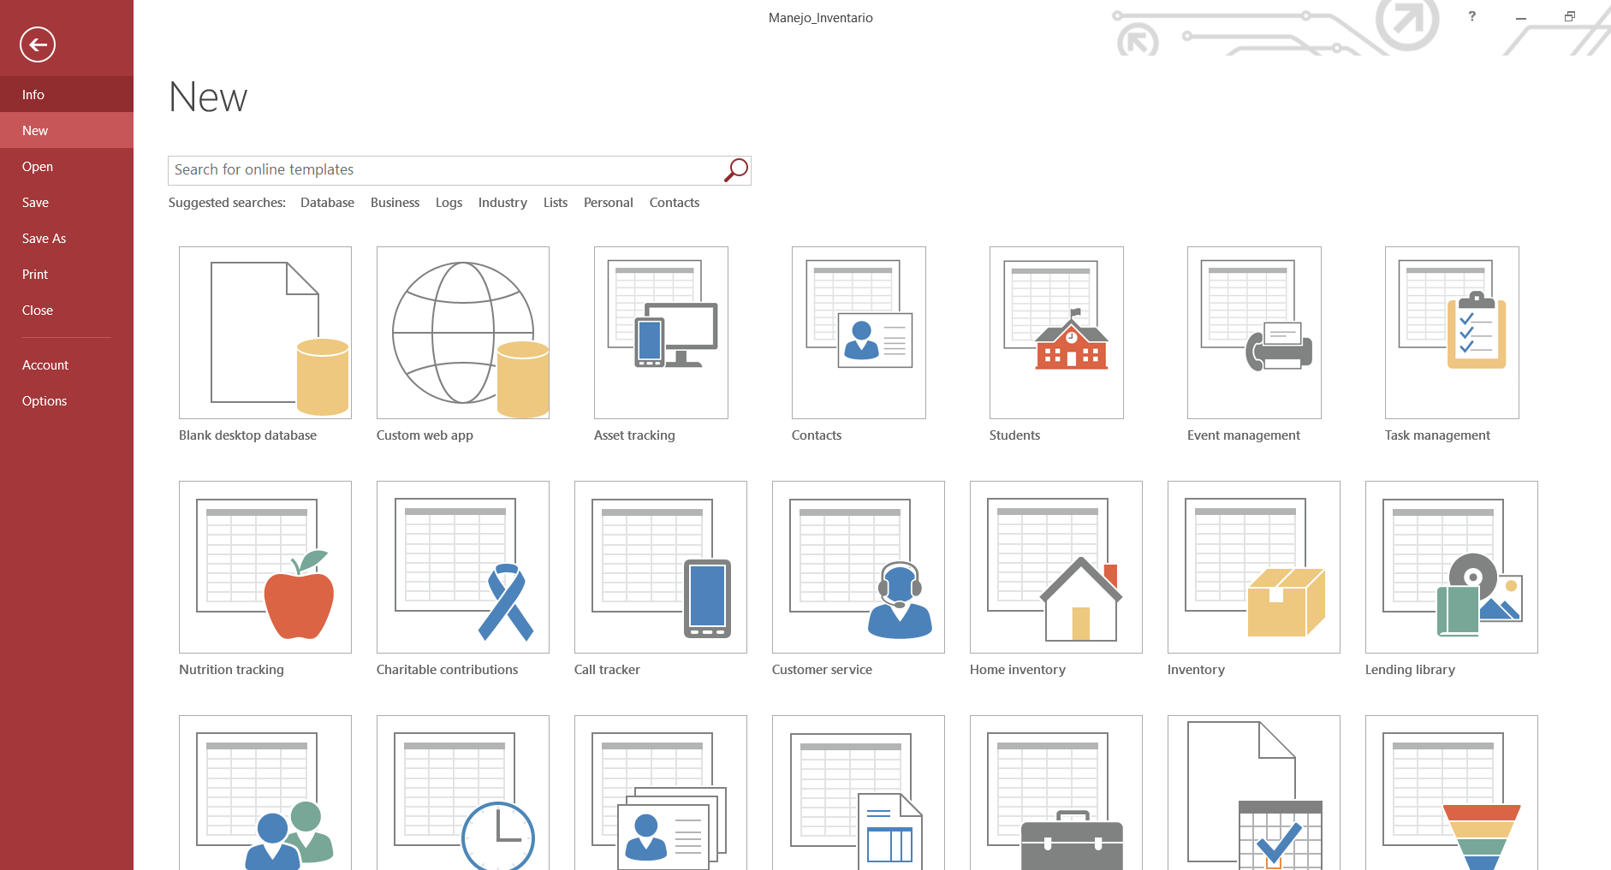
Task: Filter templates using the Personal suggested search
Action: pyautogui.click(x=608, y=203)
